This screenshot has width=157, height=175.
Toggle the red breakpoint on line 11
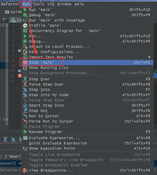coord(20,76)
